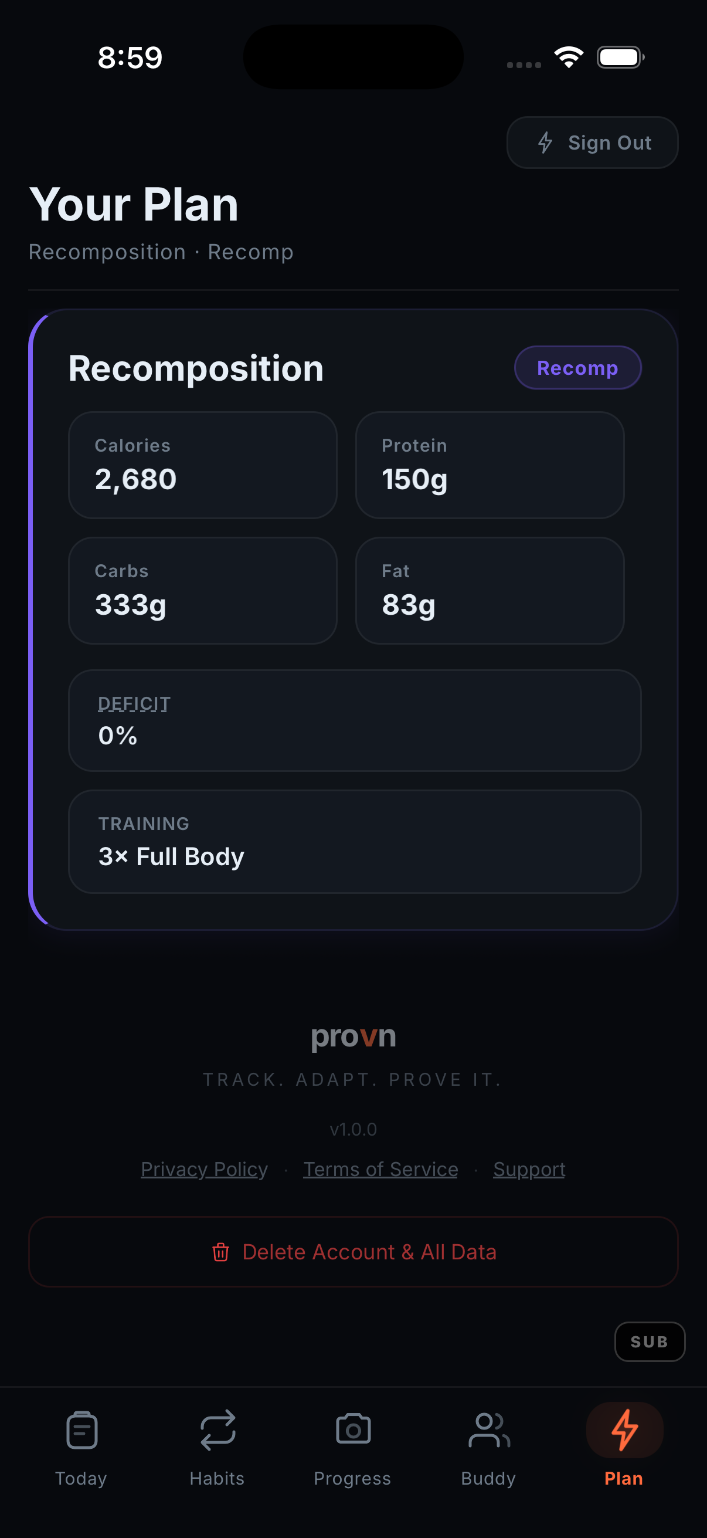The height and width of the screenshot is (1538, 707).
Task: Open the Today tab clipboard icon
Action: 81,1430
